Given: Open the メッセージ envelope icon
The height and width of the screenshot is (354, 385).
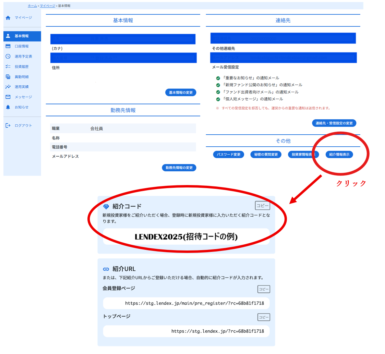Looking at the screenshot, I should (x=8, y=97).
